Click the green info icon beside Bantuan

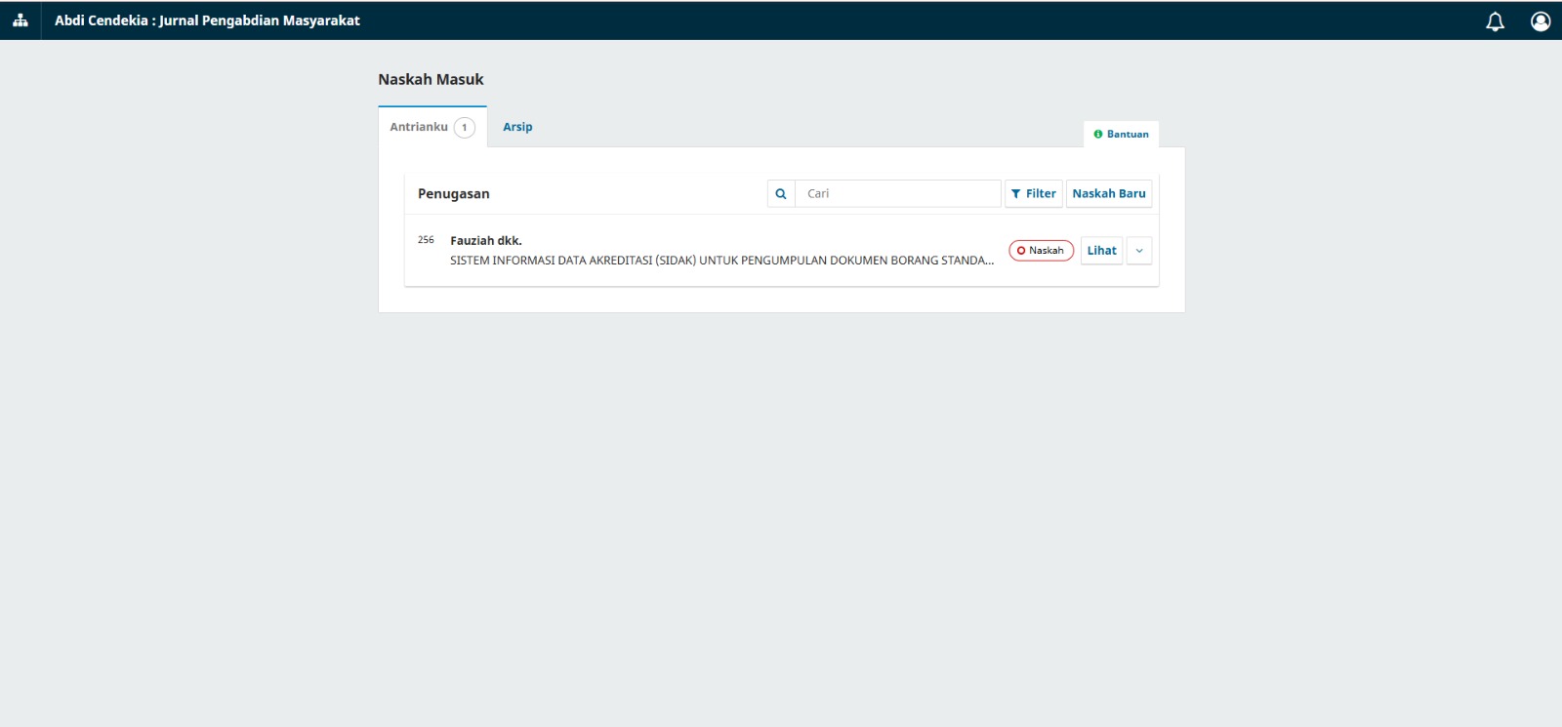tap(1098, 135)
